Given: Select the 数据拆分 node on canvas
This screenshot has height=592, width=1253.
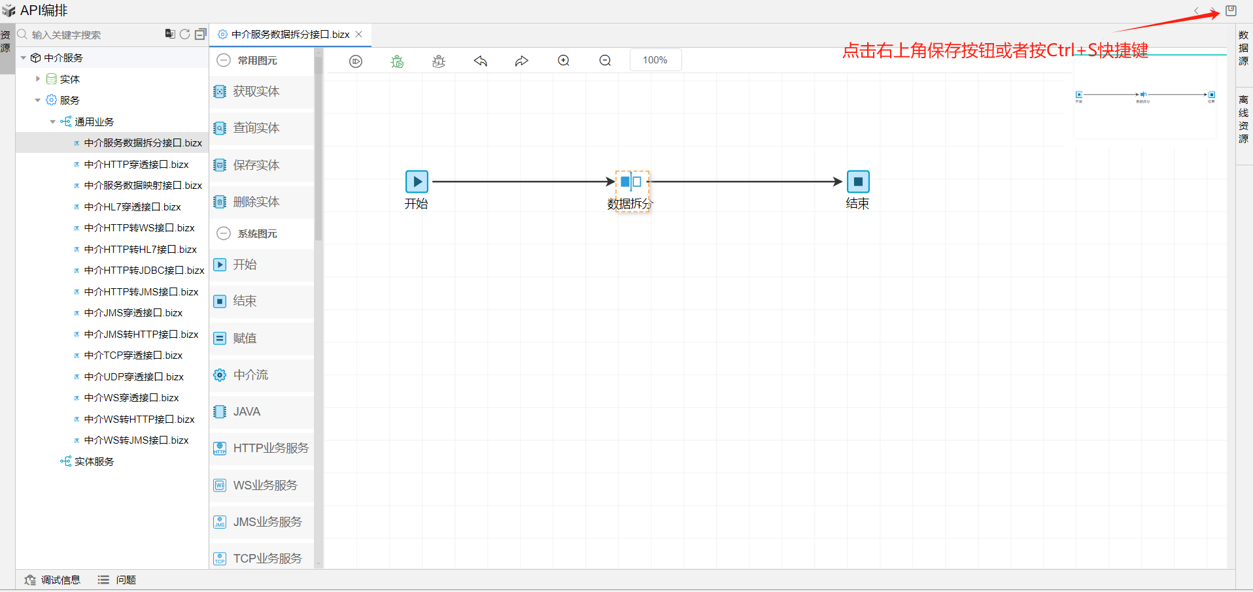Looking at the screenshot, I should click(630, 182).
